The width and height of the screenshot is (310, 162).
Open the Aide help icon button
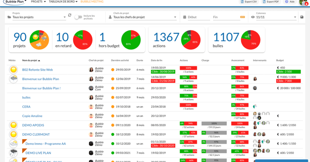[290, 2]
